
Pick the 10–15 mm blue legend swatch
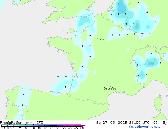pyautogui.click(x=35, y=126)
